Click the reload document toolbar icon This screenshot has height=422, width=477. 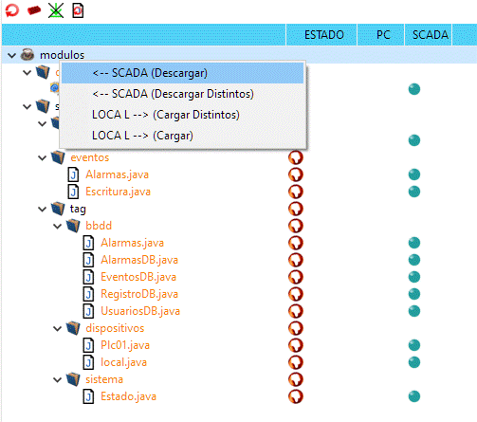78,10
